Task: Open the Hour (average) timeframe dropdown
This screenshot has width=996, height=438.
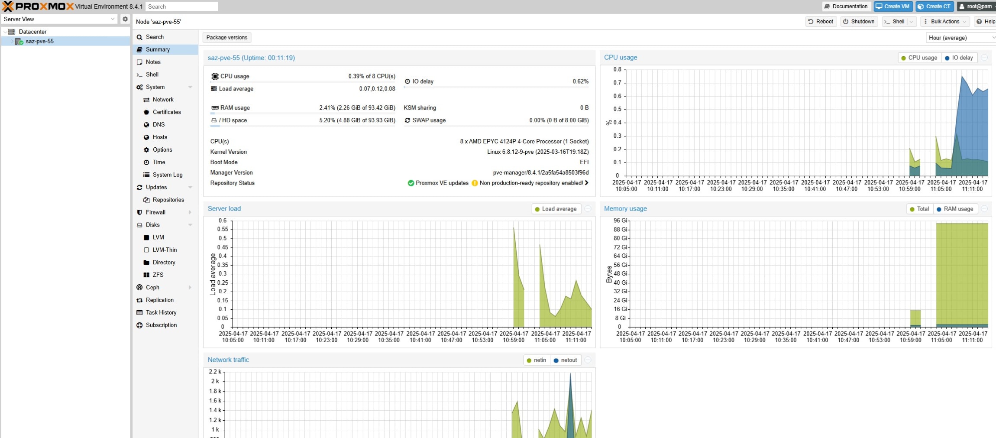Action: click(x=960, y=38)
